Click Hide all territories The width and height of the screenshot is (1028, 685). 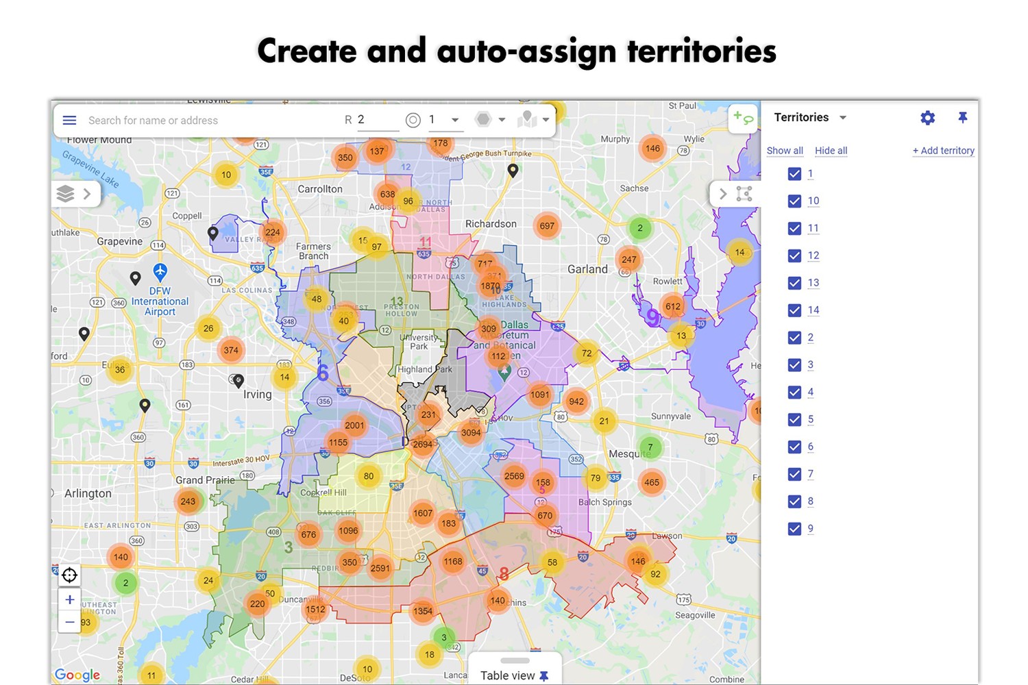(x=831, y=151)
